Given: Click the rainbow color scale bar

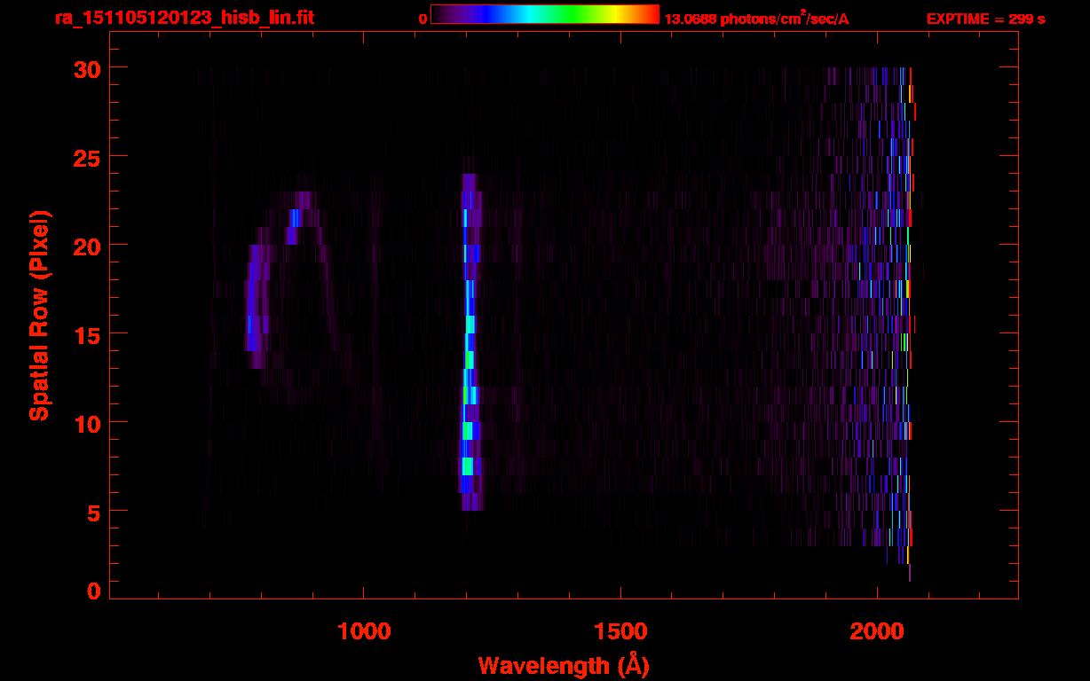Looking at the screenshot, I should point(545,15).
